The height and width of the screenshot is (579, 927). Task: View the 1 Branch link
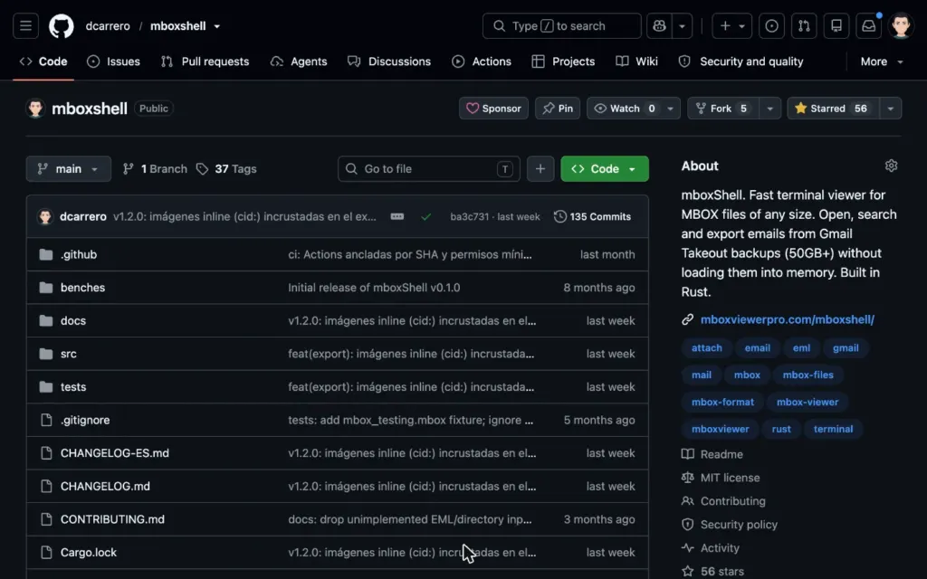click(x=155, y=169)
